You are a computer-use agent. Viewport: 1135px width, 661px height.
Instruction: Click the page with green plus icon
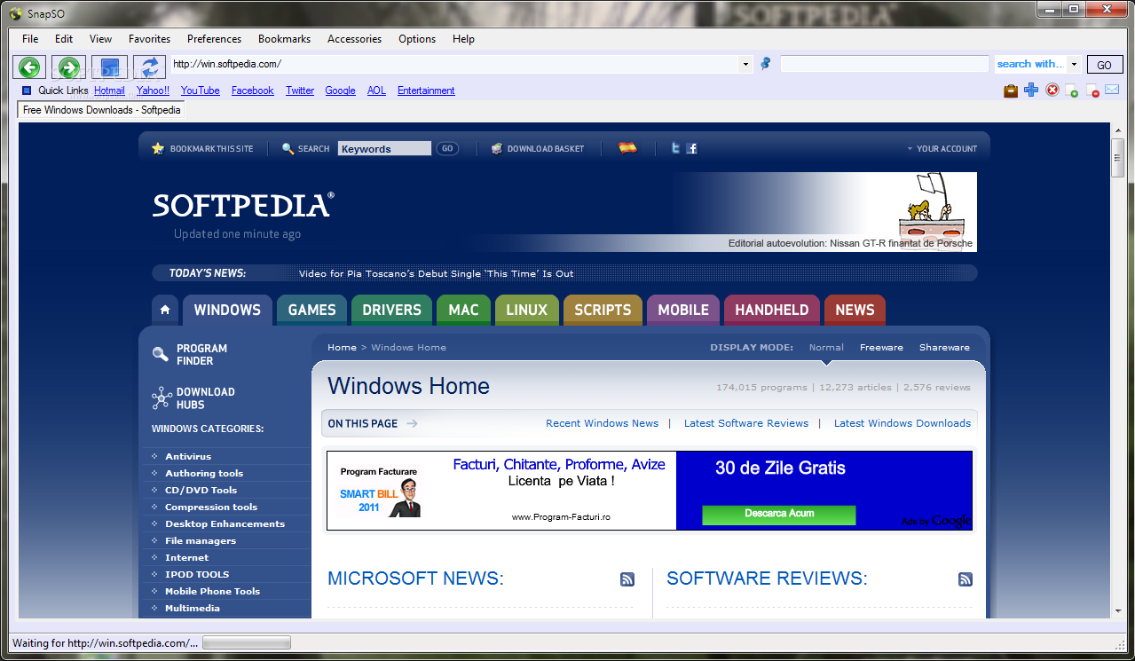click(1072, 90)
